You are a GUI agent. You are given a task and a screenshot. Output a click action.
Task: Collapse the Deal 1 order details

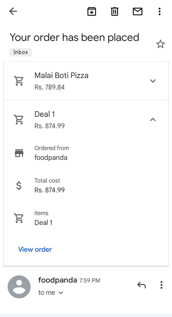pyautogui.click(x=153, y=120)
